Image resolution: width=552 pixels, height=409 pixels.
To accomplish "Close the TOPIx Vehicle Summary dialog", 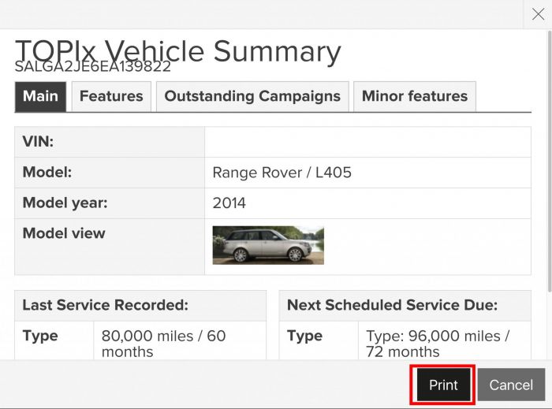I will pyautogui.click(x=538, y=14).
